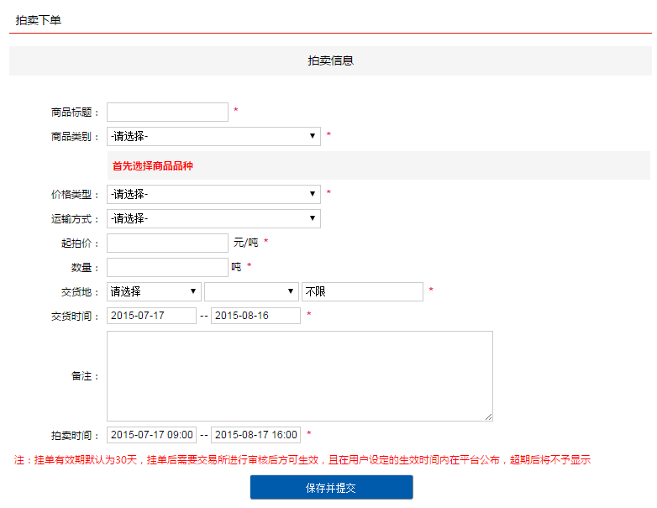
Task: Open the 商品类别 dropdown
Action: pyautogui.click(x=213, y=136)
